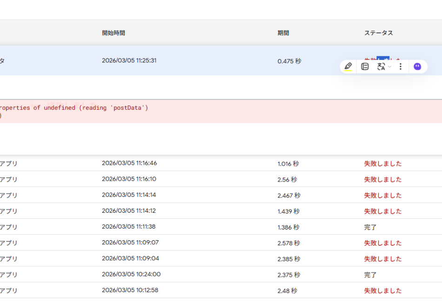Click 完了 on the 10:24:00 execution row
The image size is (442, 302).
tap(371, 275)
